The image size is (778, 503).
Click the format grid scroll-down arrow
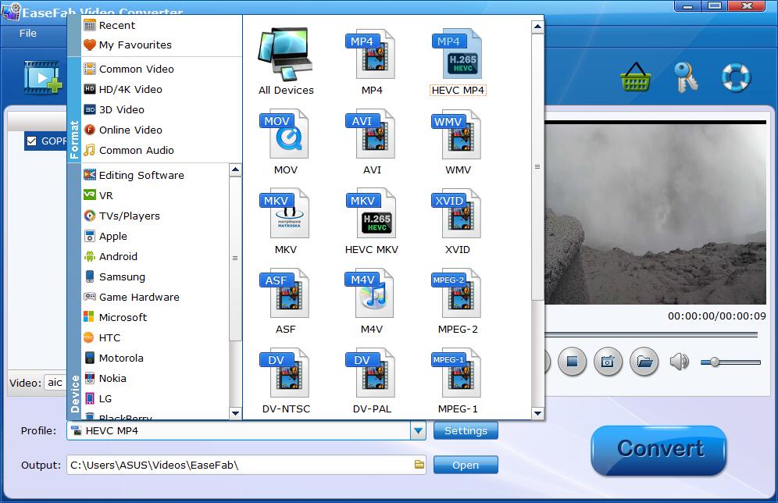(x=537, y=413)
